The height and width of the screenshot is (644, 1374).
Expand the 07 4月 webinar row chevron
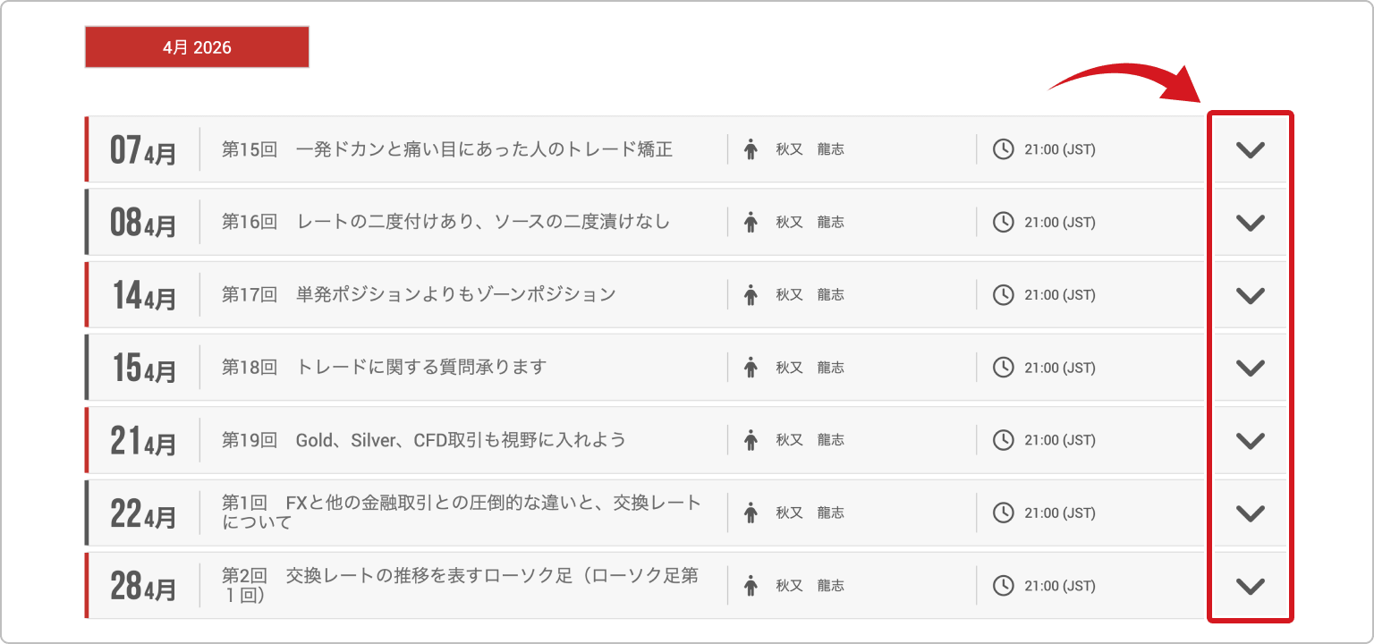[1250, 149]
